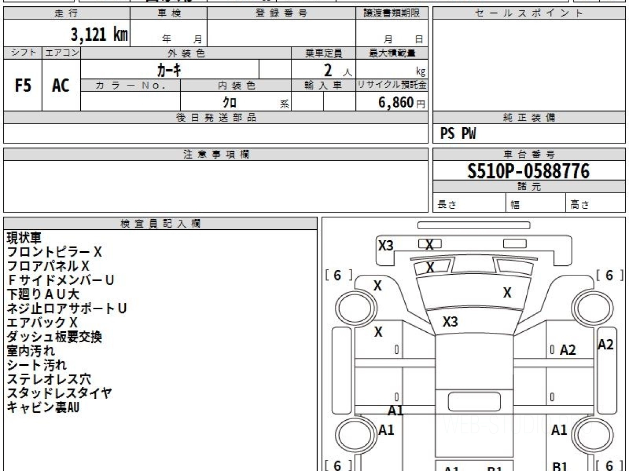Click the X3 mark on the front bumper
This screenshot has height=471, width=629.
386,245
